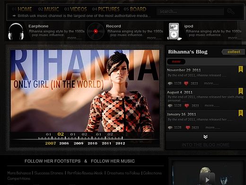
Task: Click INTO THE BLOG HOME link
Action: tap(205, 145)
